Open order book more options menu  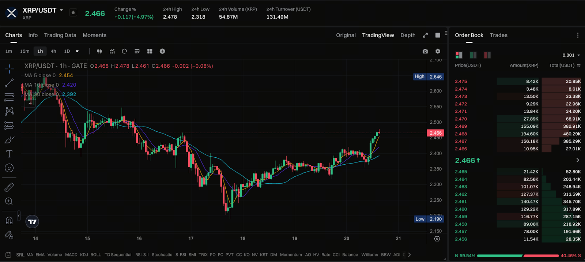(578, 35)
